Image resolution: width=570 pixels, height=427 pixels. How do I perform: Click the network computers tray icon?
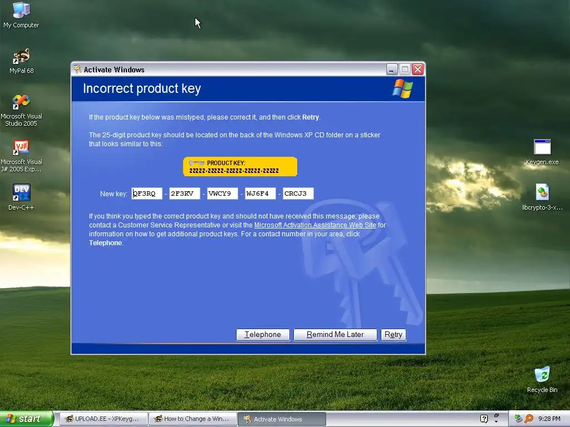(x=519, y=419)
